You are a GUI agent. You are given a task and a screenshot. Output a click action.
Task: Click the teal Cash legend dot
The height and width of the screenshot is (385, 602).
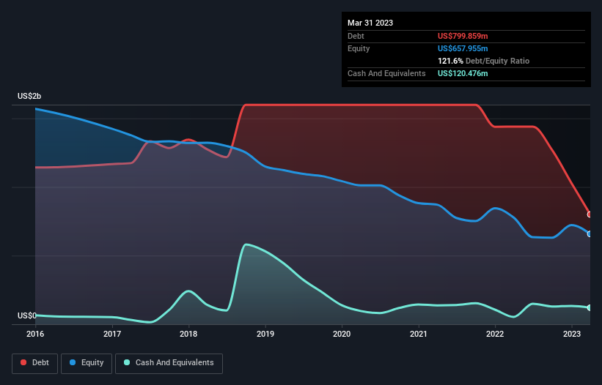(x=127, y=362)
